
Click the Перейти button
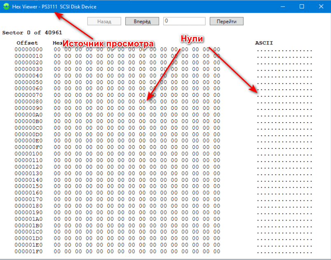(226, 21)
